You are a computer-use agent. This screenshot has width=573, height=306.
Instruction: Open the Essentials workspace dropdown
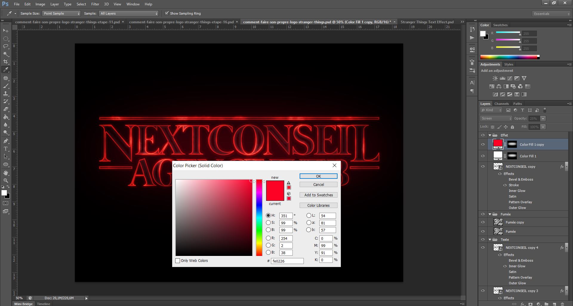(x=551, y=14)
